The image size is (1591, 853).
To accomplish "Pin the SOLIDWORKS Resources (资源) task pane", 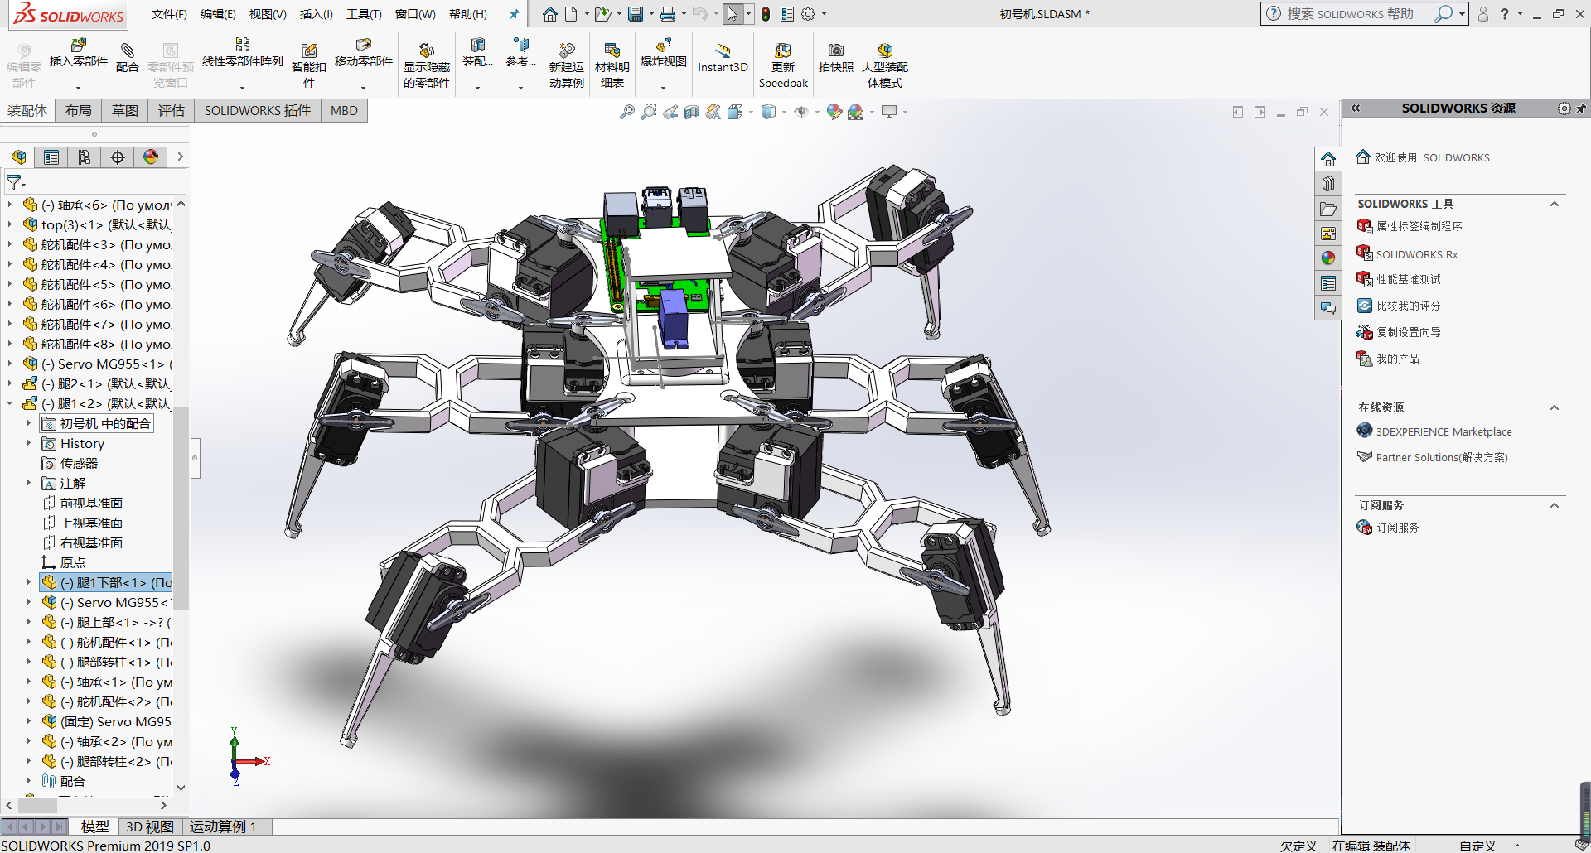I will click(x=1581, y=108).
